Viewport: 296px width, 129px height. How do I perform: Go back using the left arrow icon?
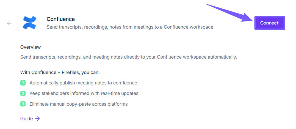(9, 23)
